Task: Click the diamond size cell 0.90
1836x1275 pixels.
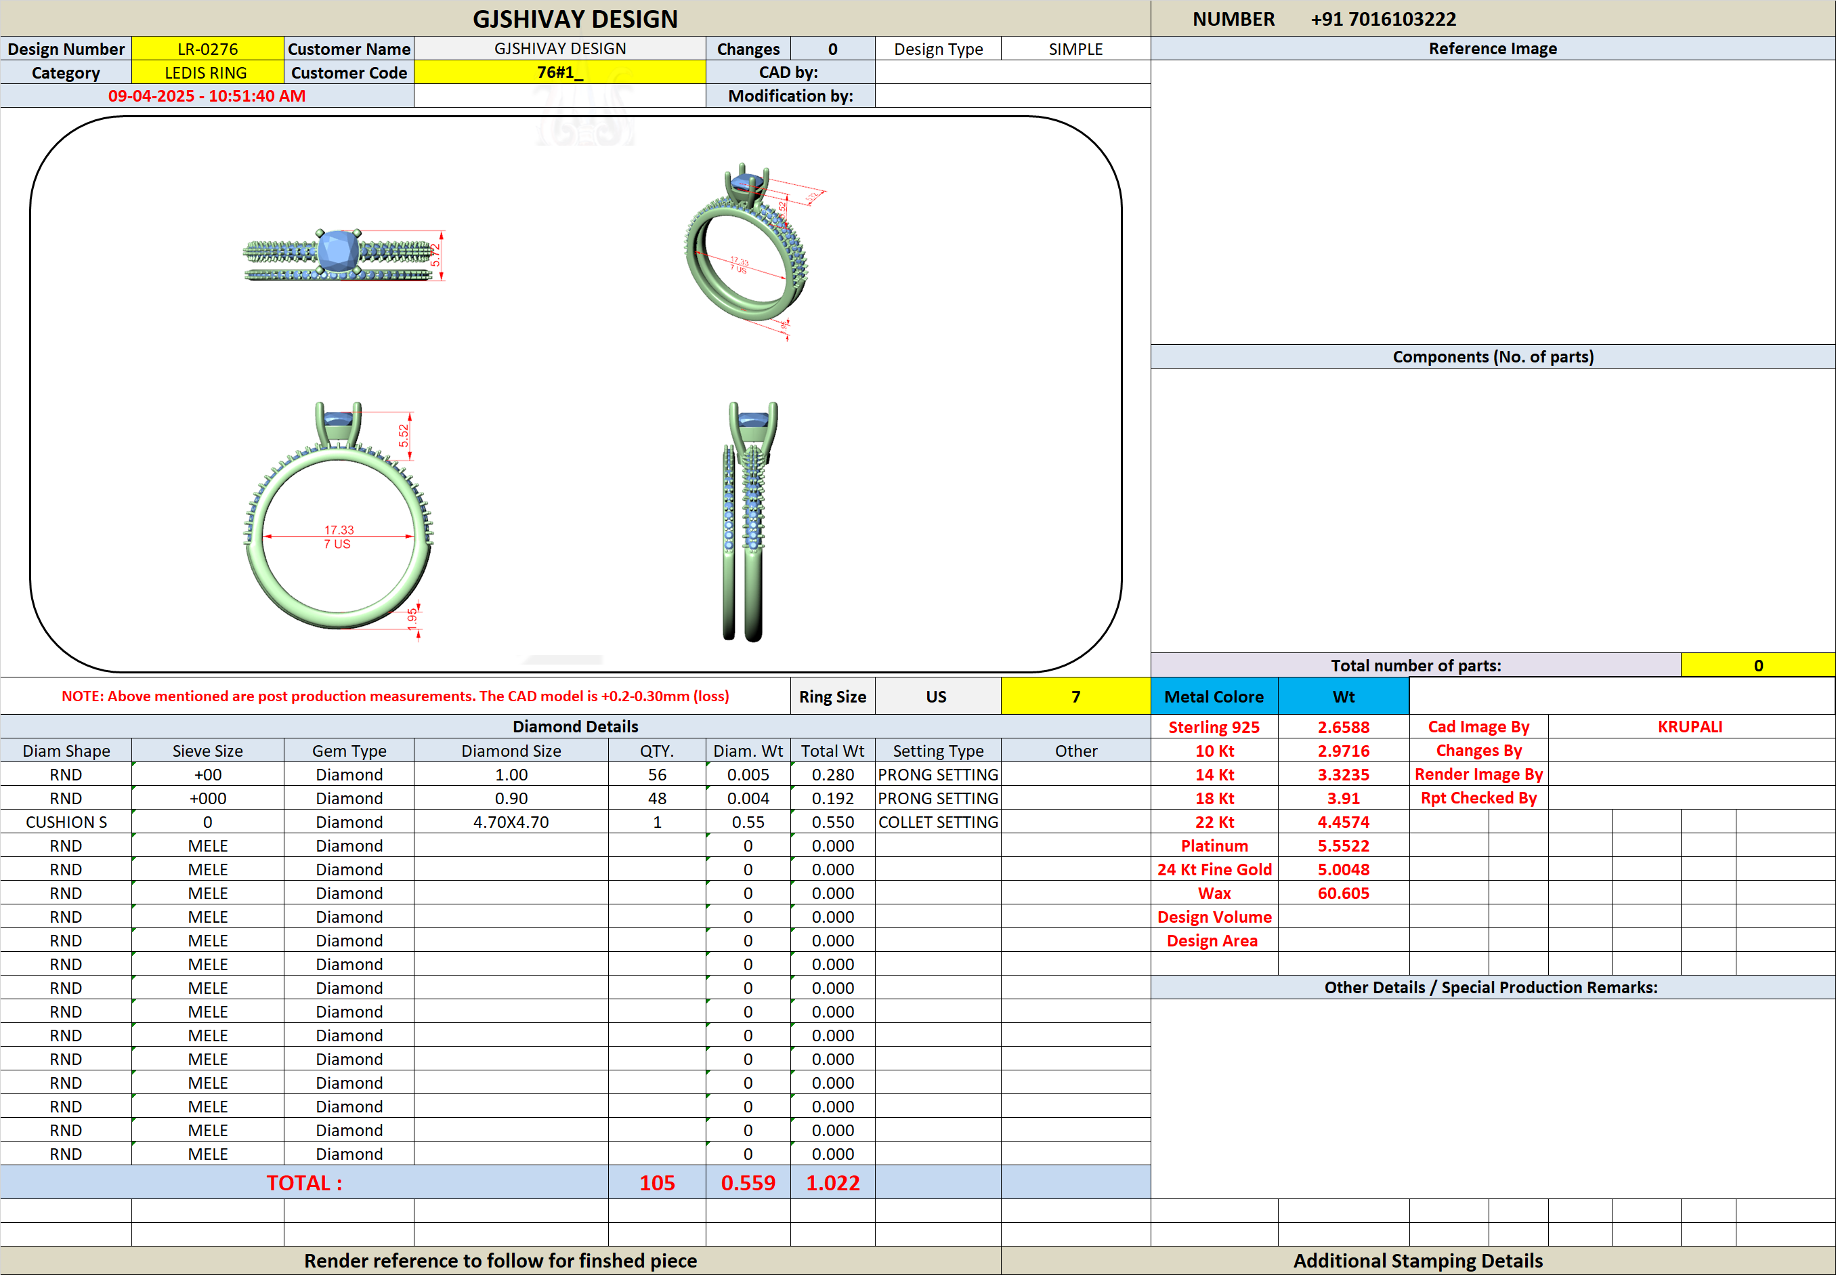Action: [511, 798]
